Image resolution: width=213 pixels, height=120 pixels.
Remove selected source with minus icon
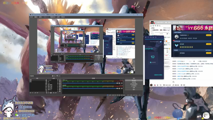(49, 93)
